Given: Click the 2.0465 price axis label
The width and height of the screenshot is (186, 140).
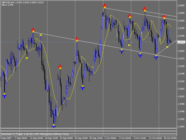Looking at the screenshot, I should tap(181, 13).
